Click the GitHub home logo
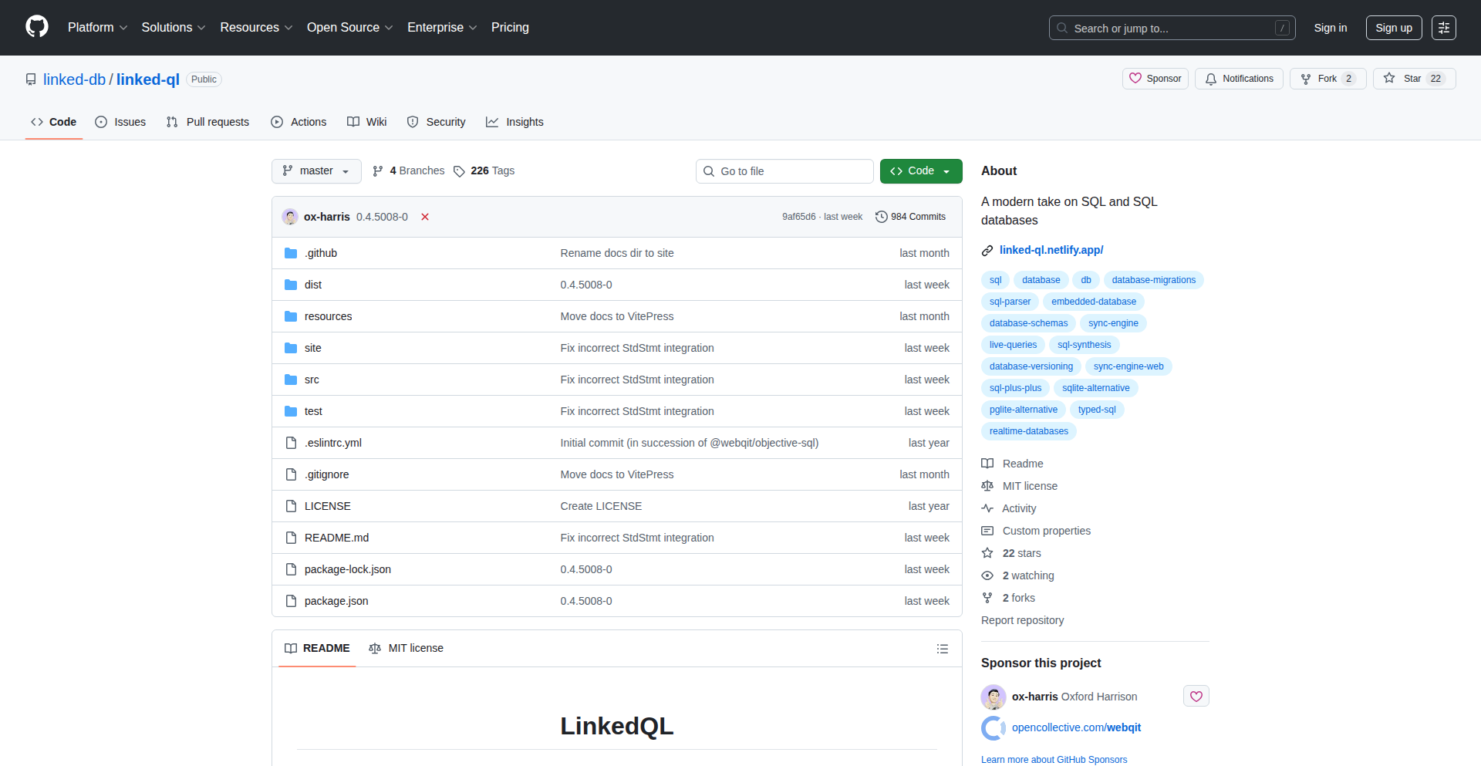 tap(35, 27)
